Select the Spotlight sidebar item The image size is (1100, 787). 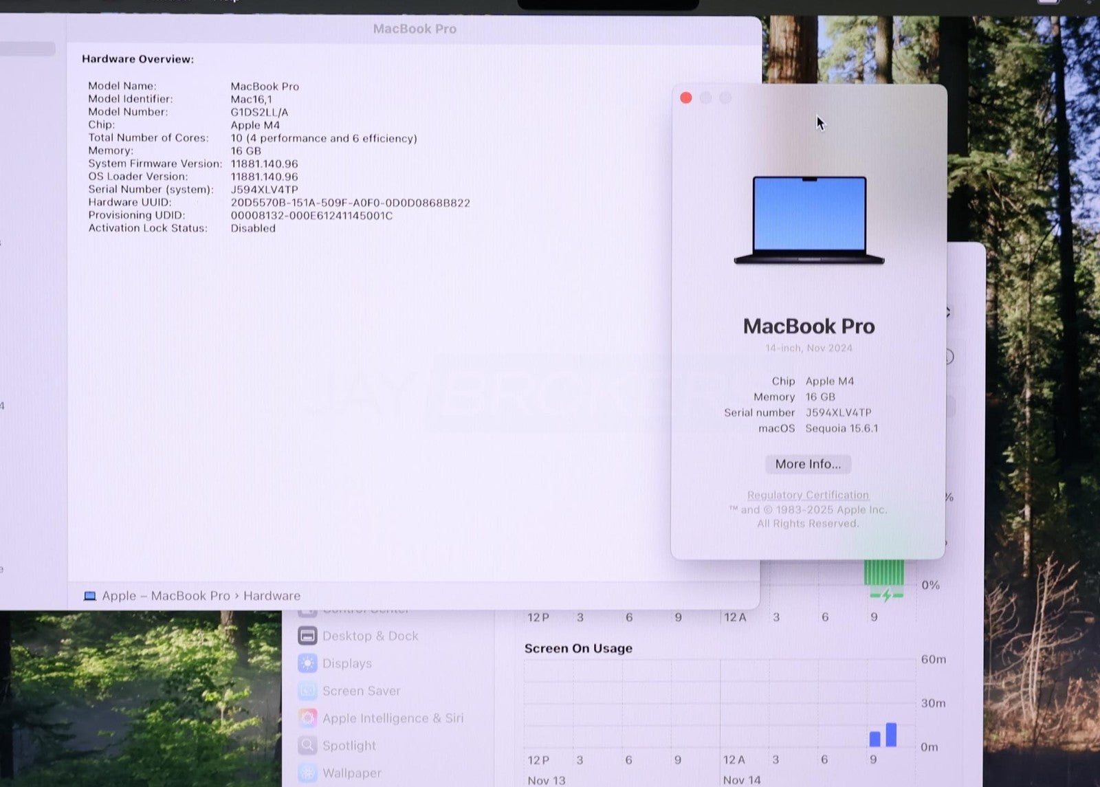click(349, 746)
